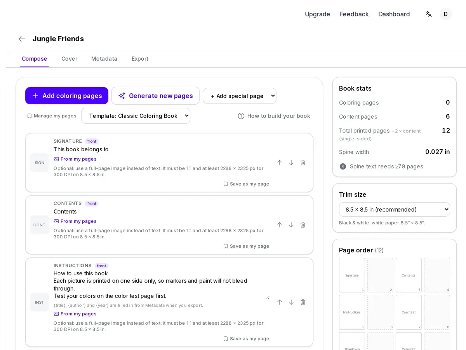The width and height of the screenshot is (466, 350).
Task: Go to the Dashboard
Action: [394, 14]
